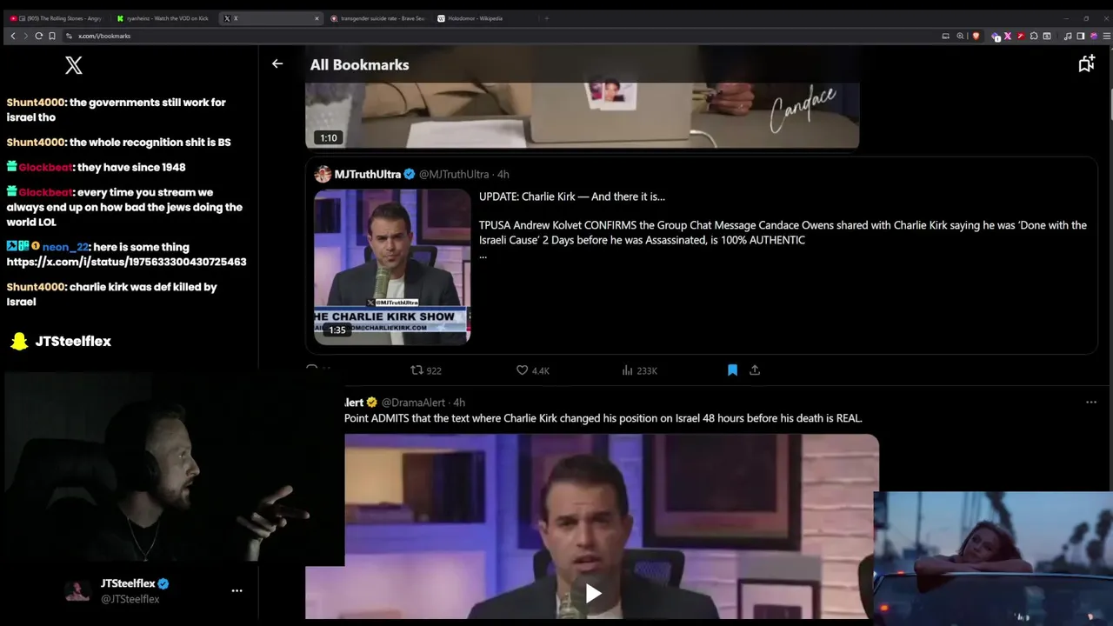
Task: Click the @JTSteelflex account handle
Action: [x=130, y=599]
